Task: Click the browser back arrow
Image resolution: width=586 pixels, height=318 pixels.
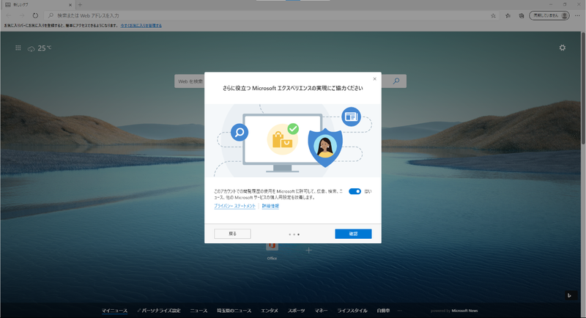Action: [9, 15]
